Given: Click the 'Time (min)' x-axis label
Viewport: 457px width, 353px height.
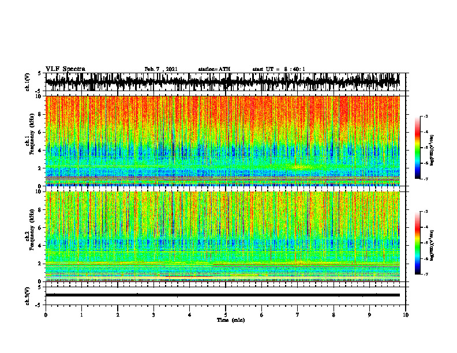Looking at the screenshot, I should tap(231, 320).
